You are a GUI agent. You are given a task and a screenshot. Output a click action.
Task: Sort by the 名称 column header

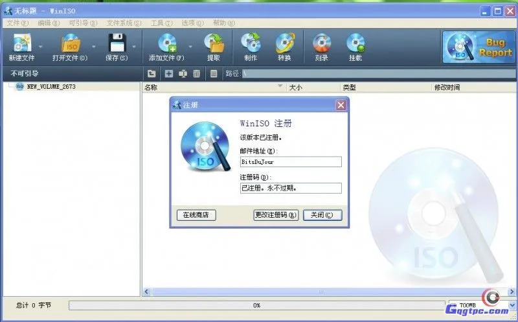click(x=214, y=87)
